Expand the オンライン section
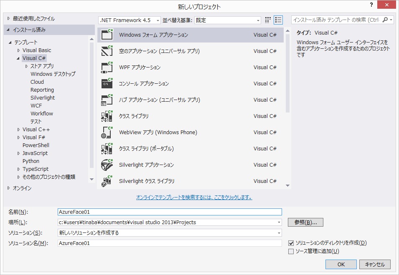The height and width of the screenshot is (275, 399). point(9,188)
